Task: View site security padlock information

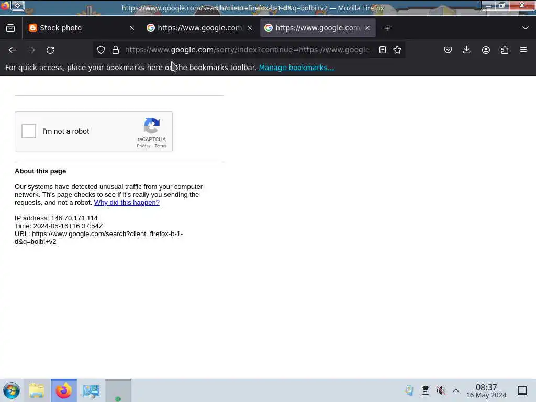Action: [116, 50]
